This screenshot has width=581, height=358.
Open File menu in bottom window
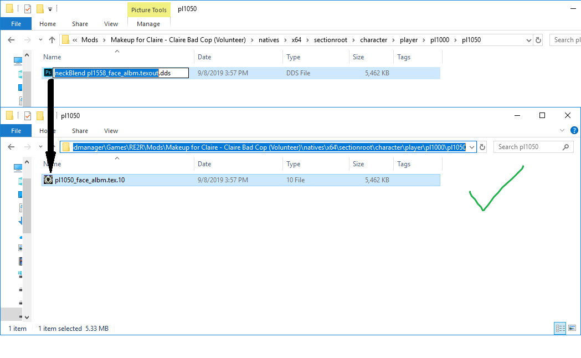pyautogui.click(x=16, y=131)
